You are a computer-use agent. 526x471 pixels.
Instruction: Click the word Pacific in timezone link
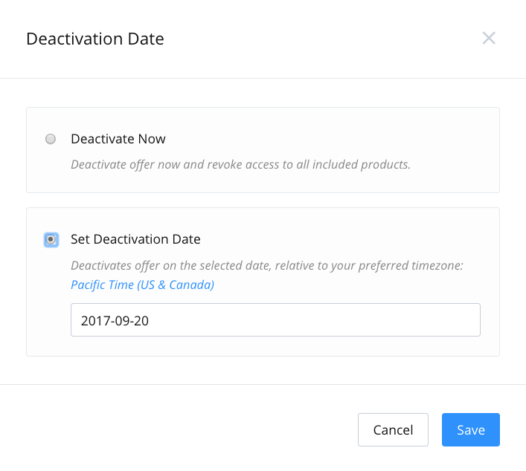[x=85, y=285]
